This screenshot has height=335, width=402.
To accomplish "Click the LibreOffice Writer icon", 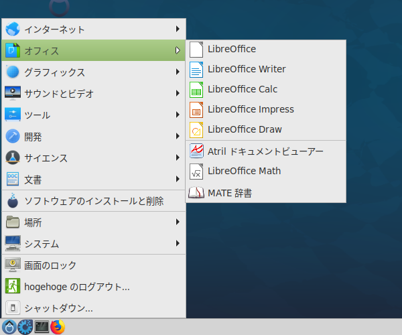I will click(x=196, y=70).
